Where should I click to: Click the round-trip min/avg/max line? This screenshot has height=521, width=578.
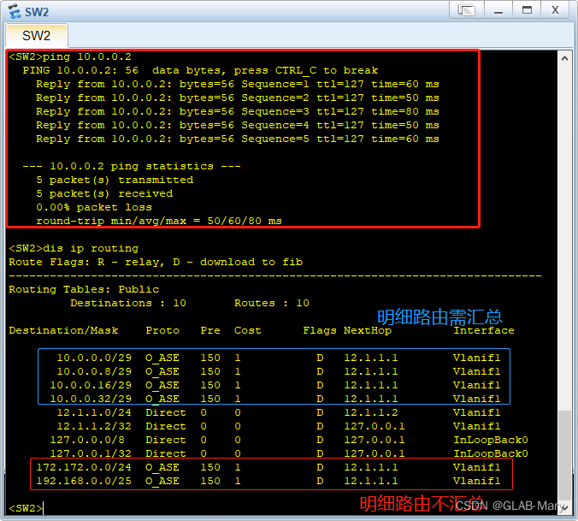pyautogui.click(x=159, y=221)
